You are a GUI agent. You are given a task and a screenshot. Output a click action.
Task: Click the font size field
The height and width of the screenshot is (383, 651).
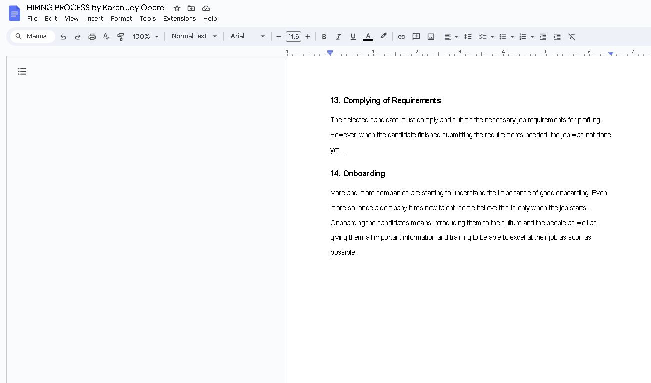293,37
